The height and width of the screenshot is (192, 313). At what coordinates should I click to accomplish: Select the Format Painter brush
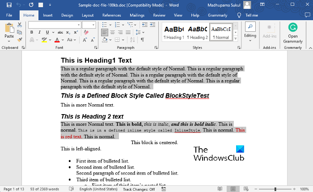19,39
